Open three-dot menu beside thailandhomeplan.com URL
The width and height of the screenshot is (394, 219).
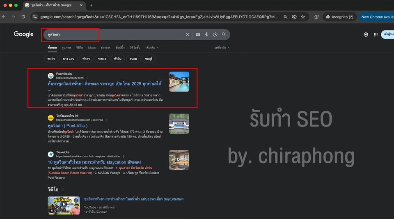click(106, 120)
